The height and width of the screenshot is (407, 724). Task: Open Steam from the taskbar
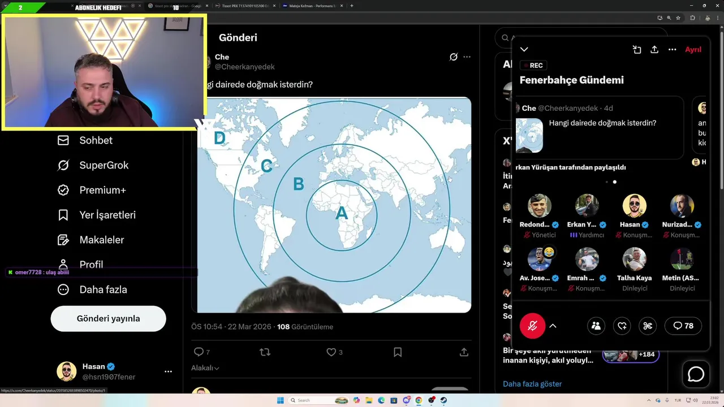click(443, 400)
